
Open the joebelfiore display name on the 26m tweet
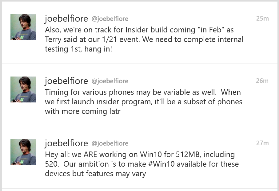click(x=66, y=81)
